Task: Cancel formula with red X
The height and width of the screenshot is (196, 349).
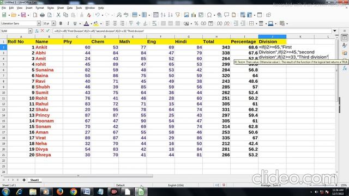Action: coord(42,30)
